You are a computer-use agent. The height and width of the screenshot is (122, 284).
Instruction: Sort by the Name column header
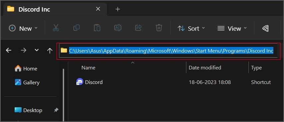pos(88,67)
